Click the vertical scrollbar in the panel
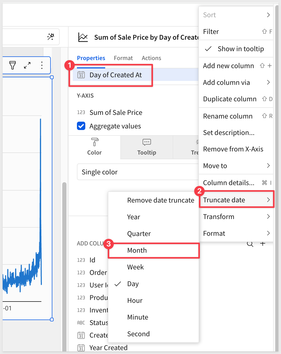The width and height of the screenshot is (281, 354). (x=64, y=261)
